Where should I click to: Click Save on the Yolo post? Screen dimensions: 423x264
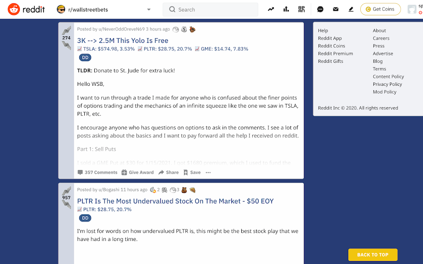point(192,172)
